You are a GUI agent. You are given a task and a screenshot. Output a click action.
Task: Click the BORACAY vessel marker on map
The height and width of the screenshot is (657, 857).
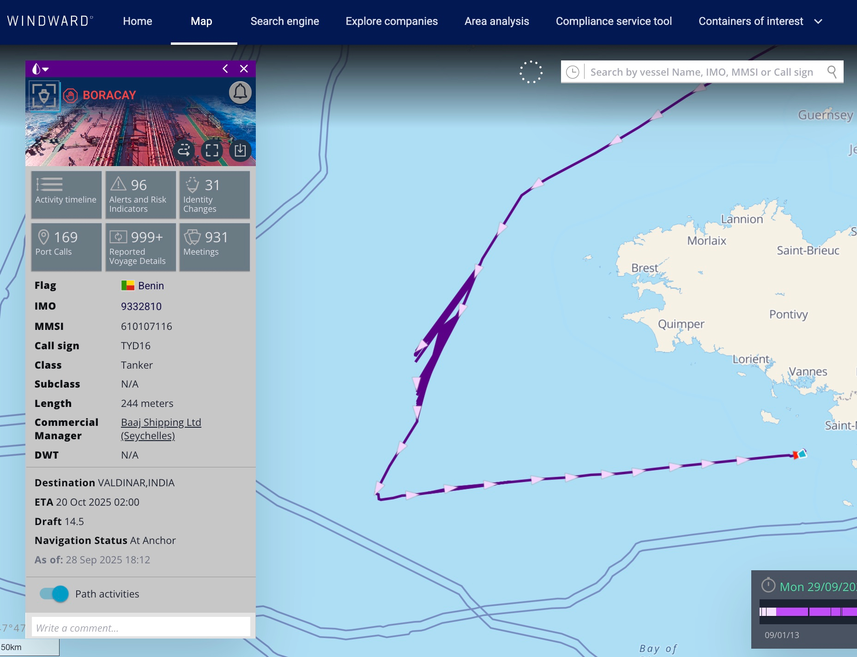(799, 454)
